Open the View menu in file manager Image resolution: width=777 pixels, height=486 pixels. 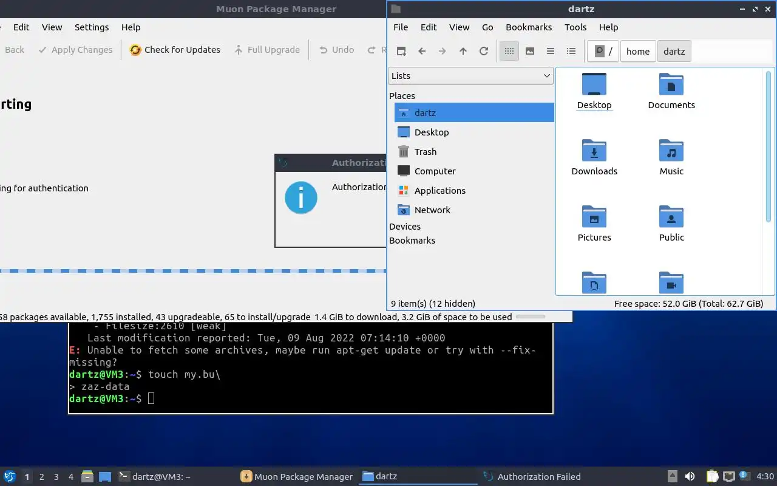tap(460, 27)
